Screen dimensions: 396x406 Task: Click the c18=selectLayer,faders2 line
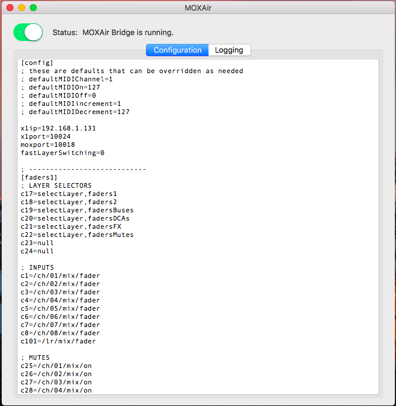pos(69,202)
